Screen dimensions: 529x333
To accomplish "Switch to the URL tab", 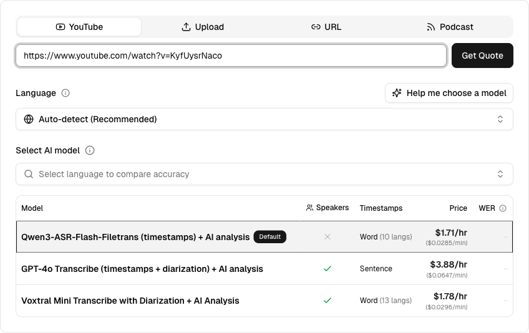I will tap(326, 27).
